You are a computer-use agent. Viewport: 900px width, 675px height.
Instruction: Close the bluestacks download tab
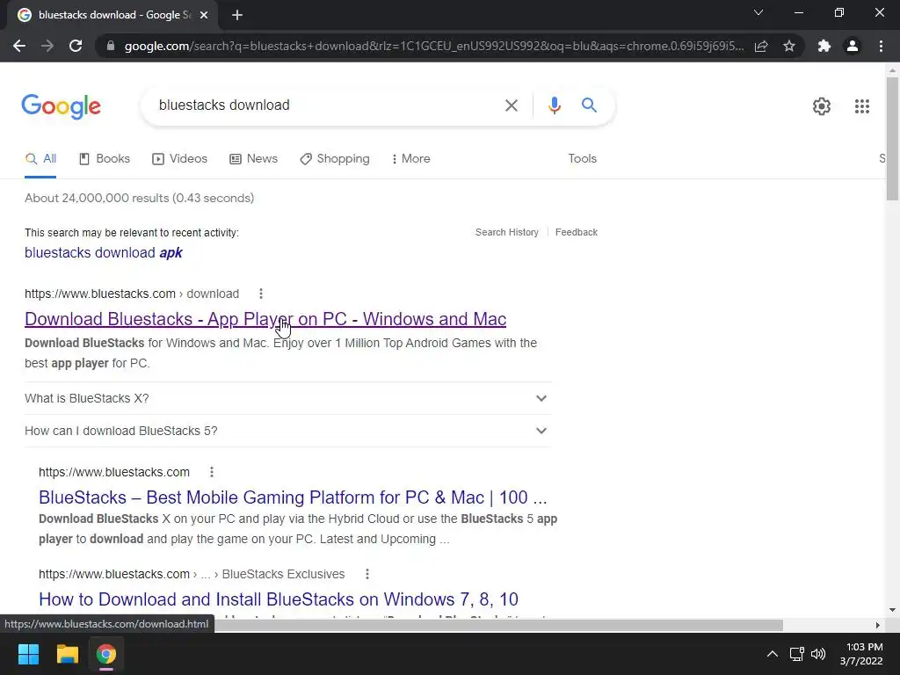[x=204, y=15]
